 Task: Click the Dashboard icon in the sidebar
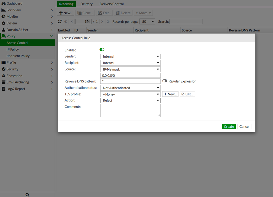[4, 3]
